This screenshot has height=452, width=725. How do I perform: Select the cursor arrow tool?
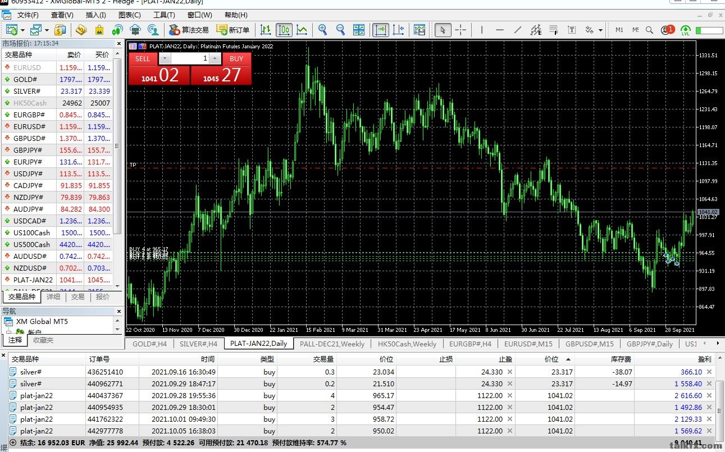pos(443,30)
